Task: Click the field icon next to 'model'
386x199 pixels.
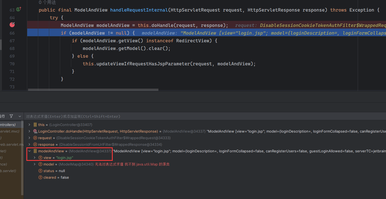Action: (40, 164)
